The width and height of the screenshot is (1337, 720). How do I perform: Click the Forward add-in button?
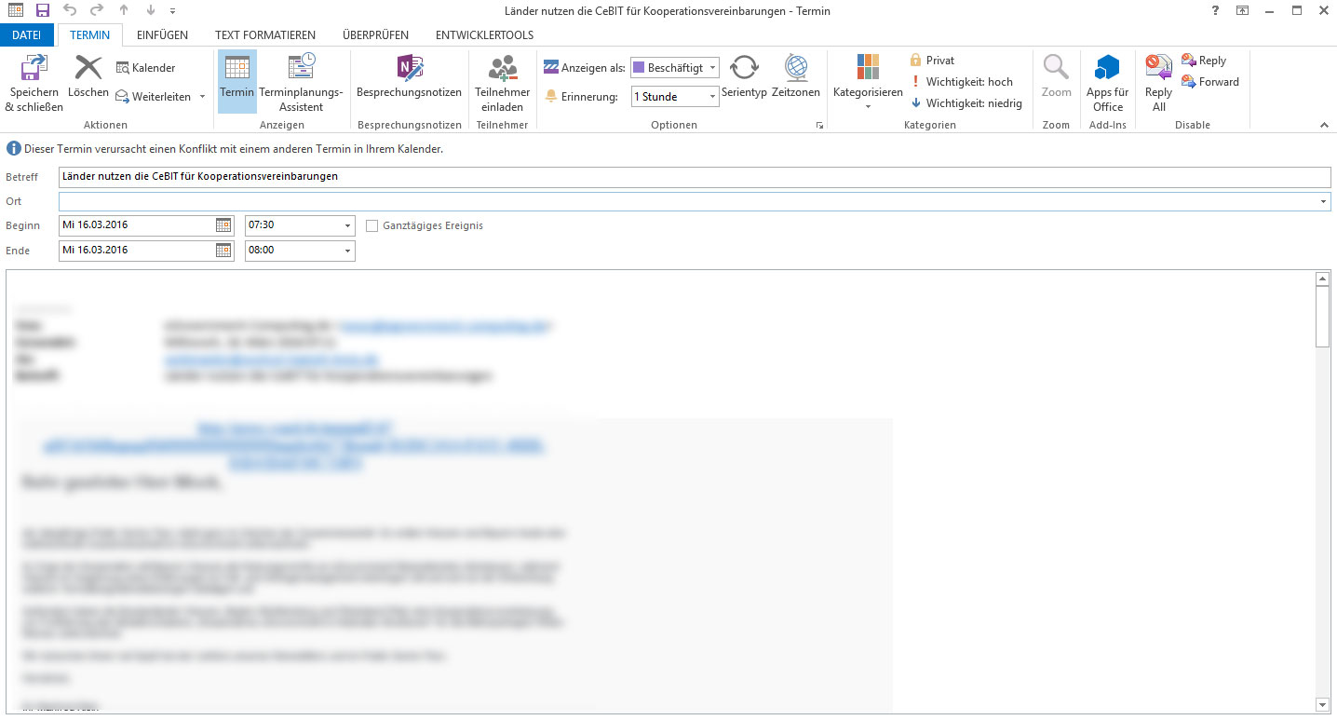pyautogui.click(x=1210, y=82)
